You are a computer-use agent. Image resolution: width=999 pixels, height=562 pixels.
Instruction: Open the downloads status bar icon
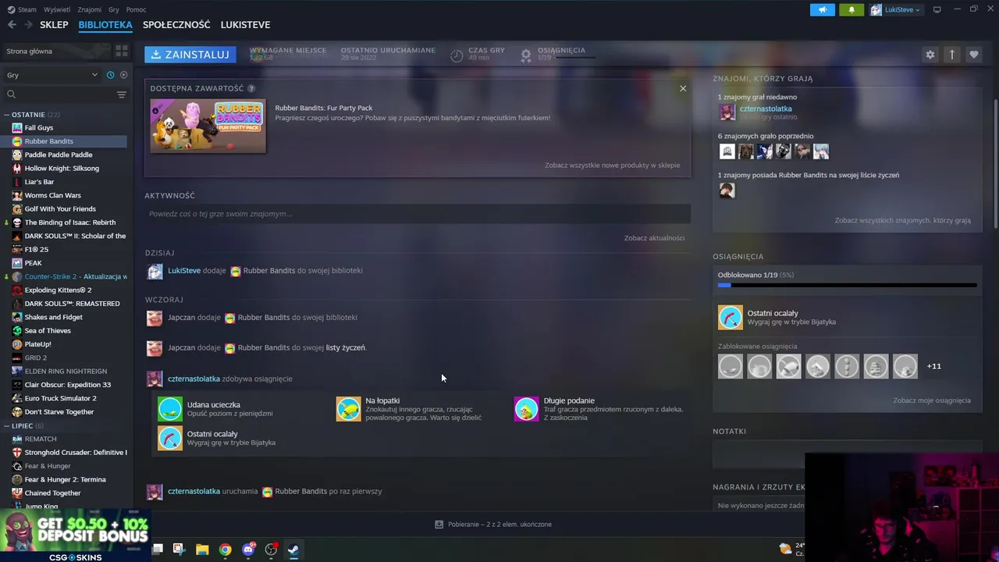pos(439,525)
